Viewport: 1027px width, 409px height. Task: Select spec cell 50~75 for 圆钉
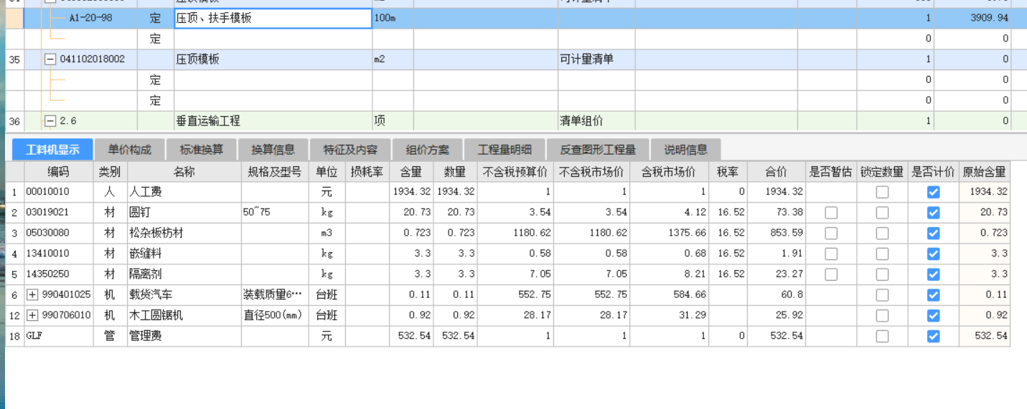[x=275, y=213]
